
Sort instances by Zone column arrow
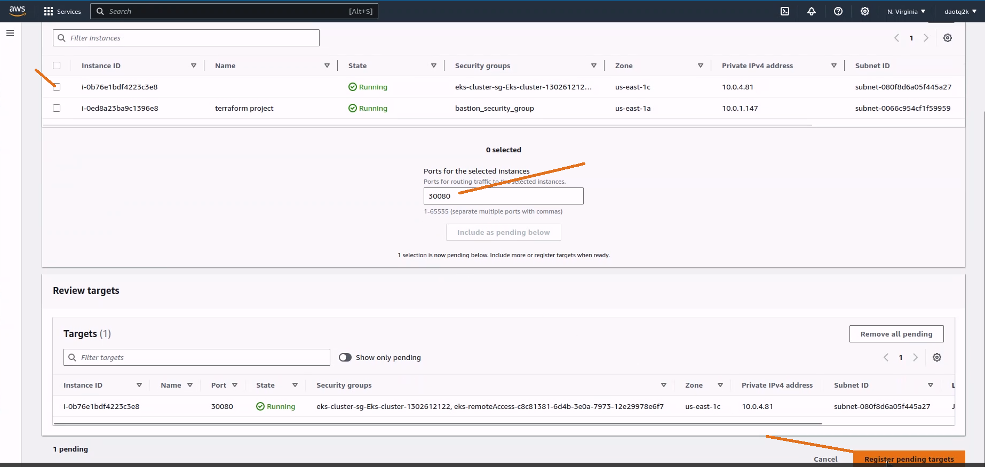[701, 65]
